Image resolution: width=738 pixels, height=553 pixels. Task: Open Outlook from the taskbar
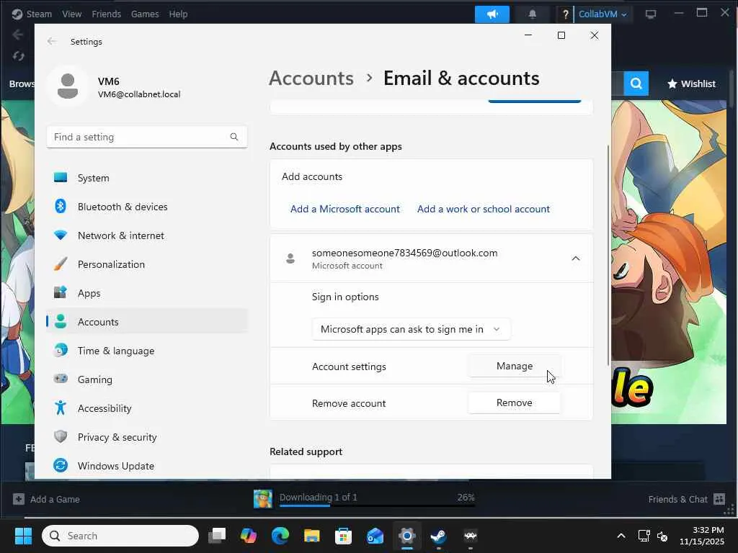[375, 536]
